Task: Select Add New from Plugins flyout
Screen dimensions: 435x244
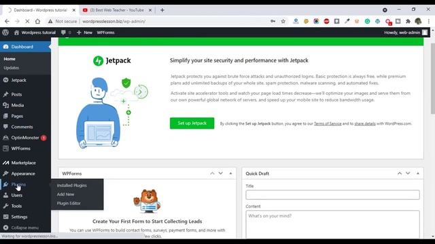Action: (x=65, y=195)
